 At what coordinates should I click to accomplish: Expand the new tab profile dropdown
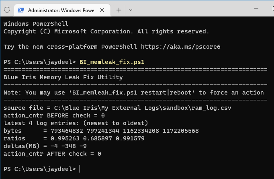(x=130, y=10)
